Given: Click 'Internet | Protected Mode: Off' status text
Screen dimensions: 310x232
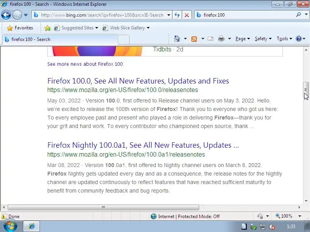Looking at the screenshot, I should pos(189,217).
